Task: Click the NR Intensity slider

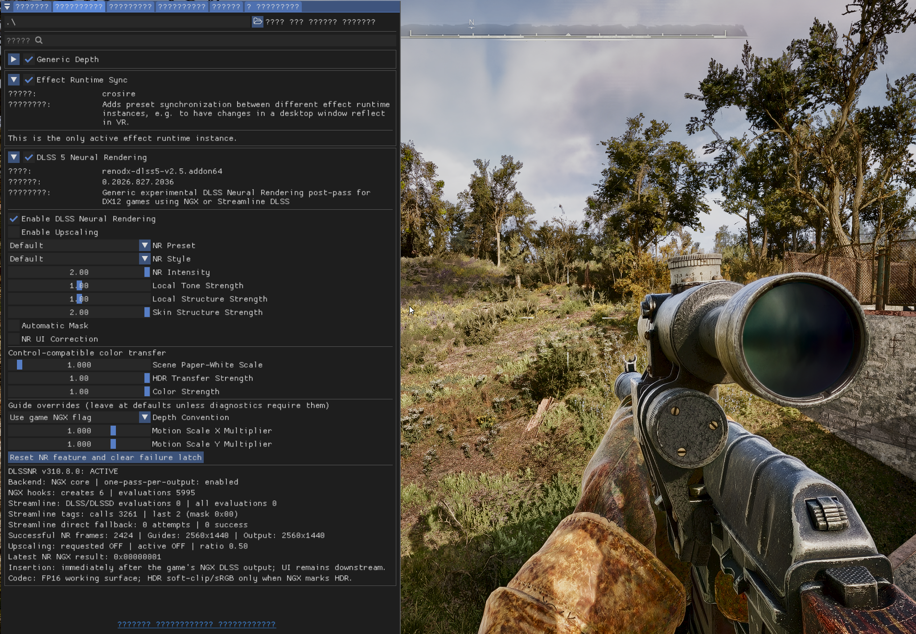Action: point(79,272)
